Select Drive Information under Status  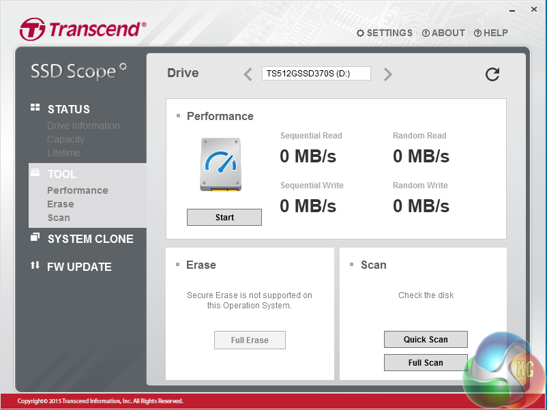coord(83,126)
